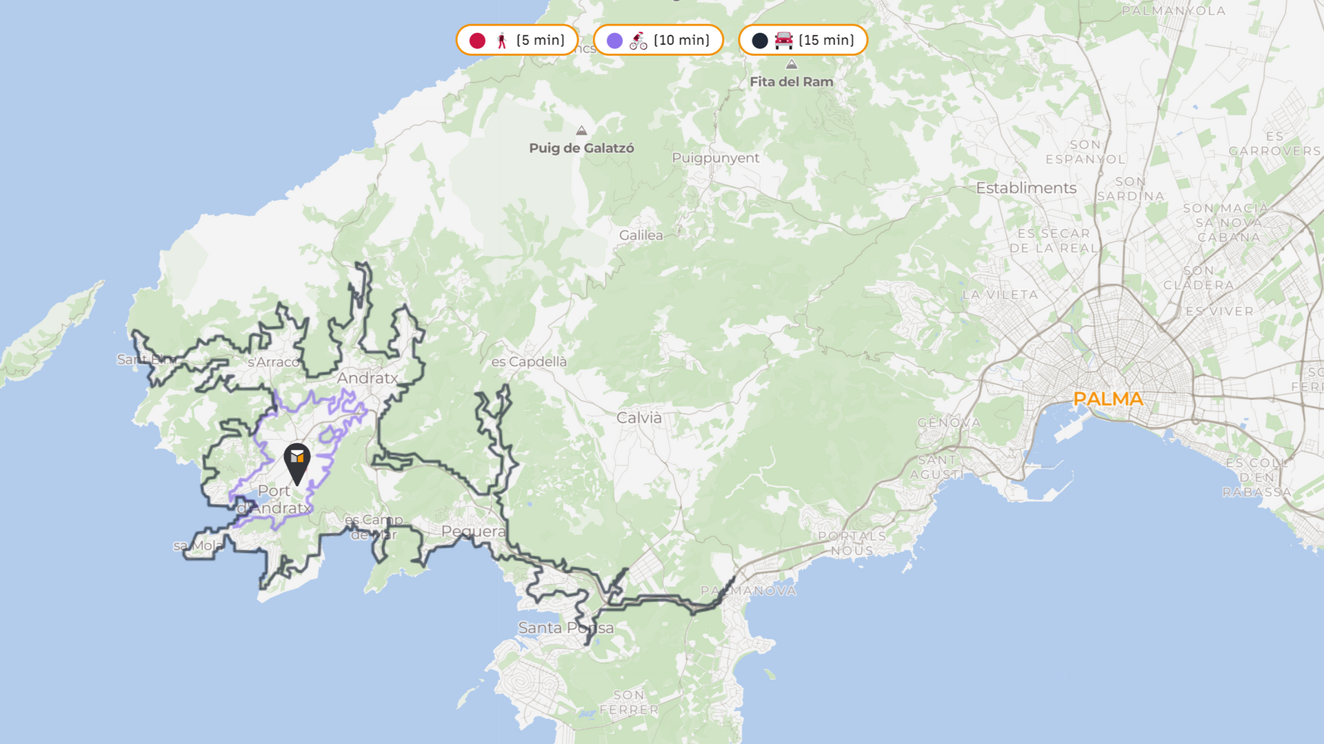Click the Puig de Galatzó peak triangle
Viewport: 1324px width, 744px height.
click(581, 130)
